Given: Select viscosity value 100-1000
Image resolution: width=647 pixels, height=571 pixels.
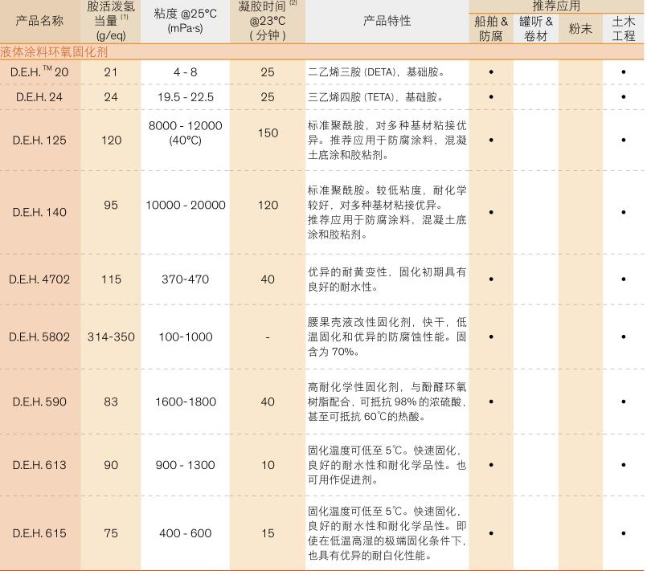Looking at the screenshot, I should [x=186, y=336].
